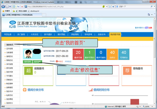The image size is (157, 109).
Task: Open the 书目检索 navigation menu
Action: point(8,35)
